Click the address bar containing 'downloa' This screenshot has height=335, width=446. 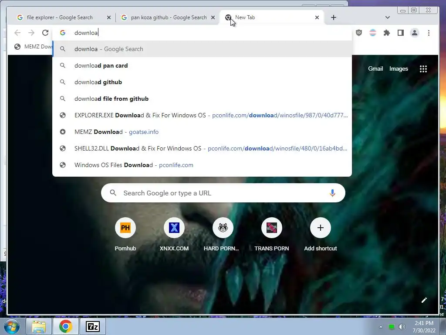202,33
